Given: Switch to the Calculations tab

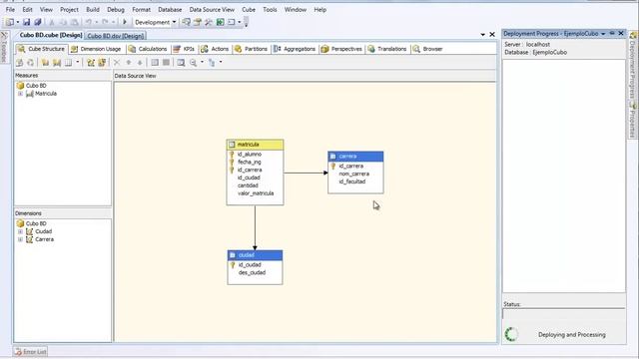Looking at the screenshot, I should point(148,49).
